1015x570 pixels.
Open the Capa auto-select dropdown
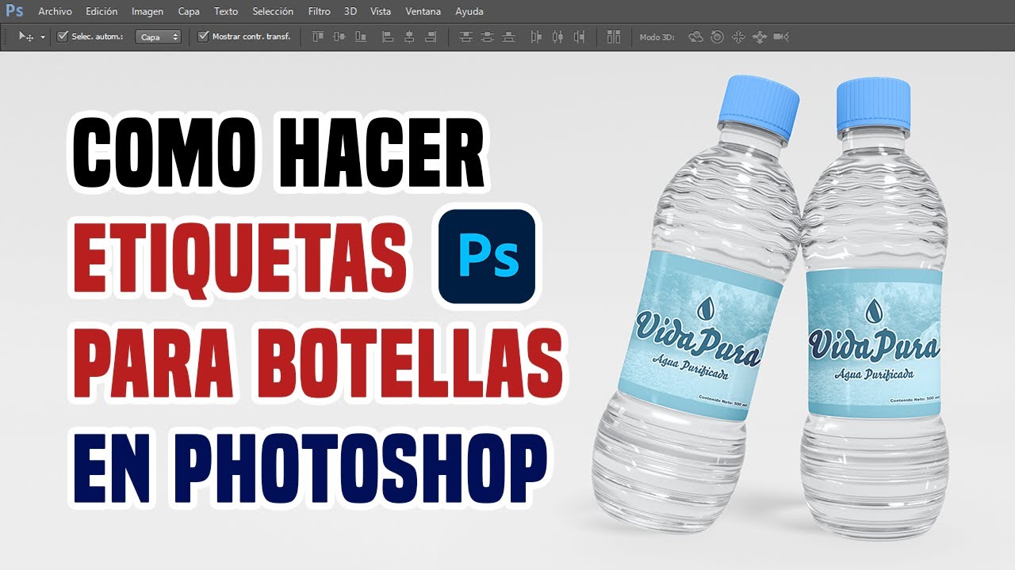coord(158,37)
